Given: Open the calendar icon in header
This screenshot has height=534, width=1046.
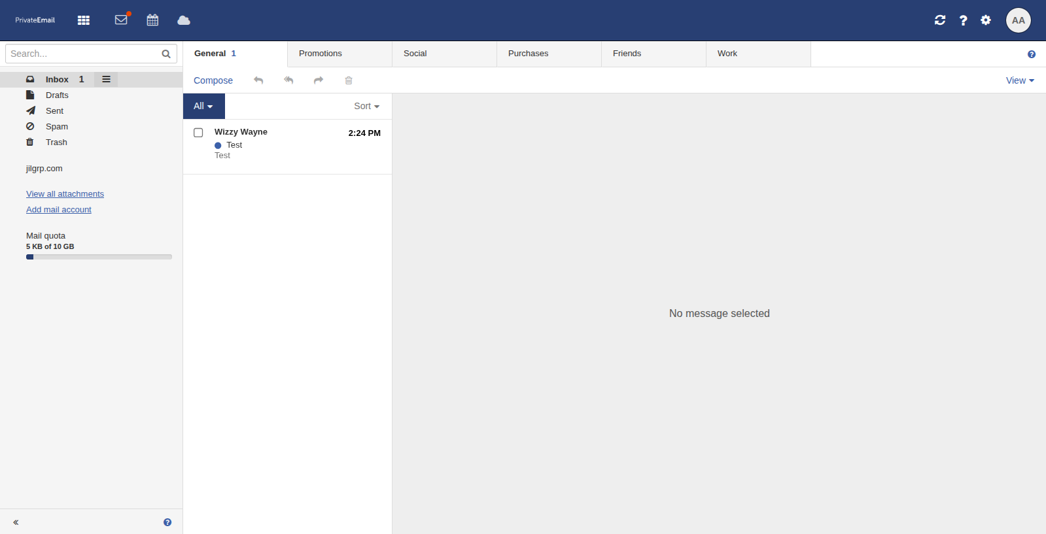Looking at the screenshot, I should pyautogui.click(x=152, y=20).
